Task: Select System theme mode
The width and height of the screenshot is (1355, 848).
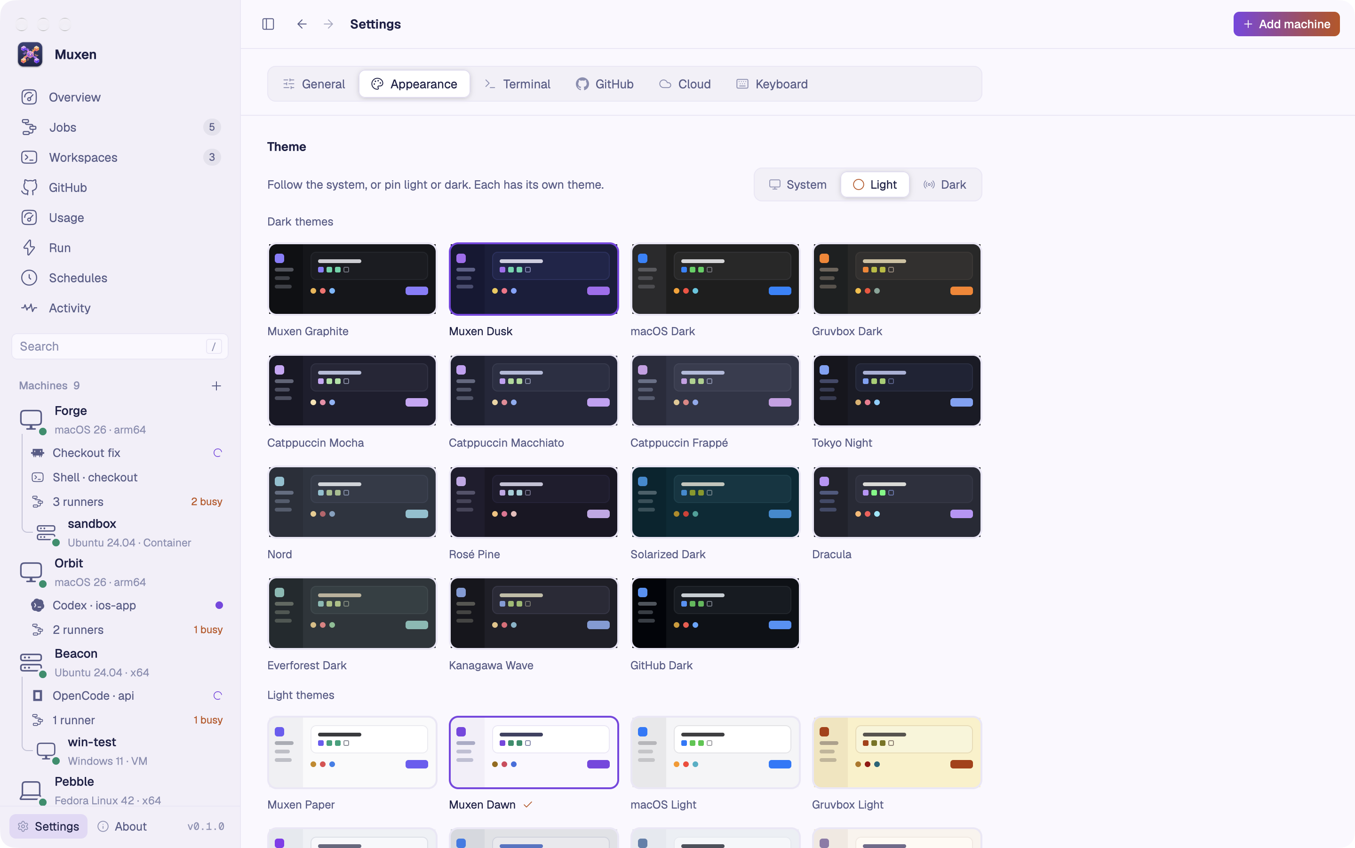Action: 798,184
